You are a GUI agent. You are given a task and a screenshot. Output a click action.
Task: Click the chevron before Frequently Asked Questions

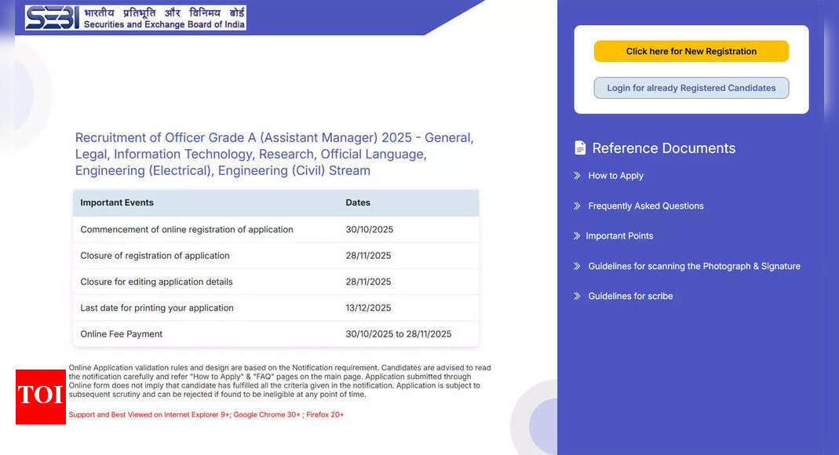click(x=577, y=206)
